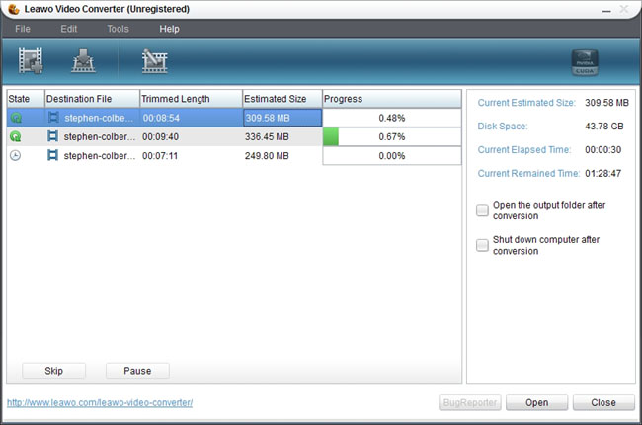The width and height of the screenshot is (642, 425).
Task: Open the Help menu
Action: [169, 29]
